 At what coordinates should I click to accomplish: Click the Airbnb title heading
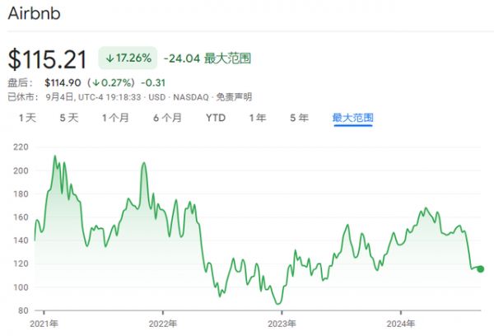33,15
